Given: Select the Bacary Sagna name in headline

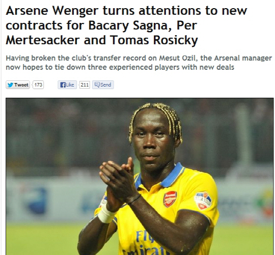Looking at the screenshot, I should (x=128, y=25).
